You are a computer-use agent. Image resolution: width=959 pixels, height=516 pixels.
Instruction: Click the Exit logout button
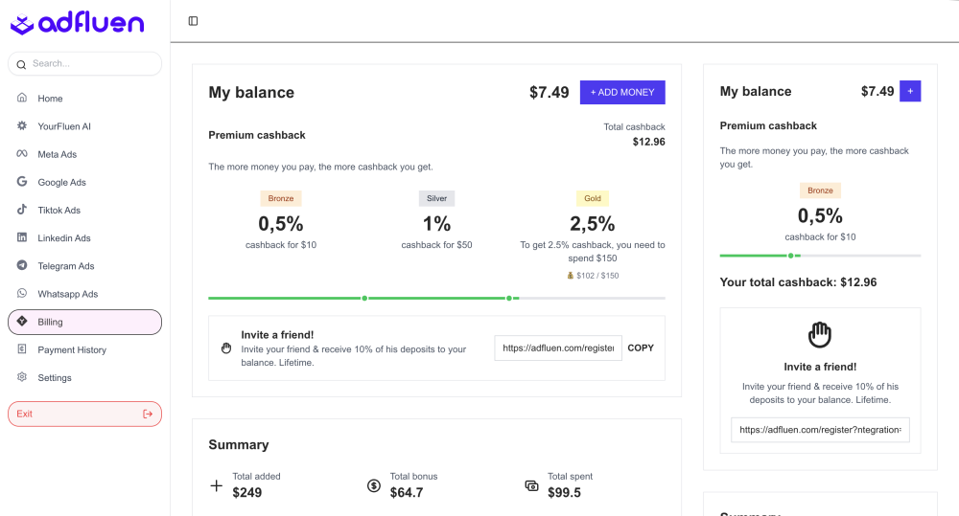click(84, 414)
